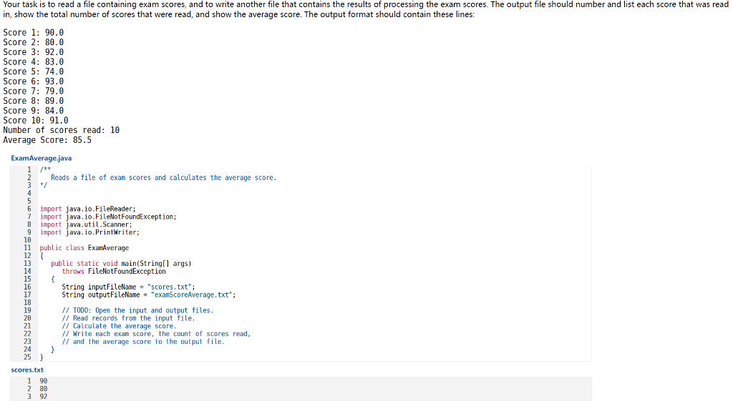733x401 pixels.
Task: Click the line 'Score 5: 74.0'
Action: (x=33, y=71)
